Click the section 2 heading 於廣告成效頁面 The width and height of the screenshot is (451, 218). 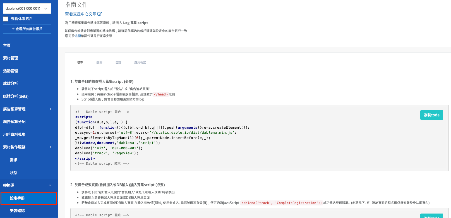tap(117, 185)
